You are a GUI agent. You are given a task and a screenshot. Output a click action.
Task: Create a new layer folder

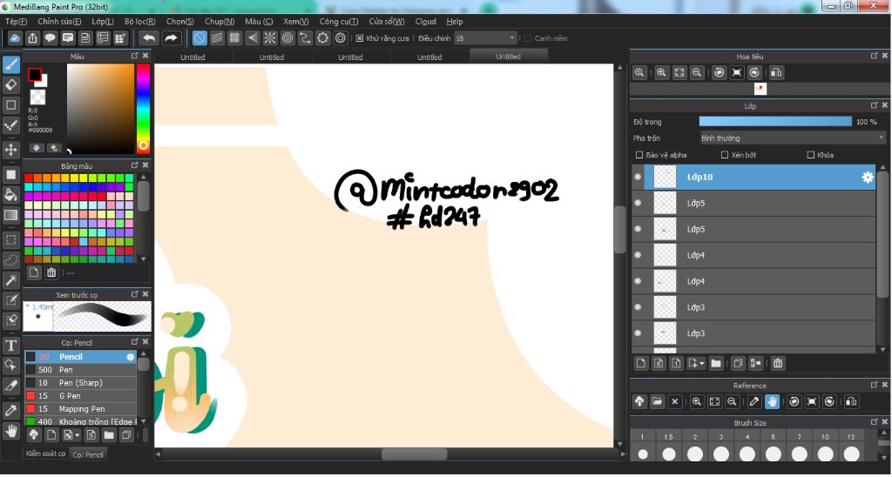tap(716, 363)
